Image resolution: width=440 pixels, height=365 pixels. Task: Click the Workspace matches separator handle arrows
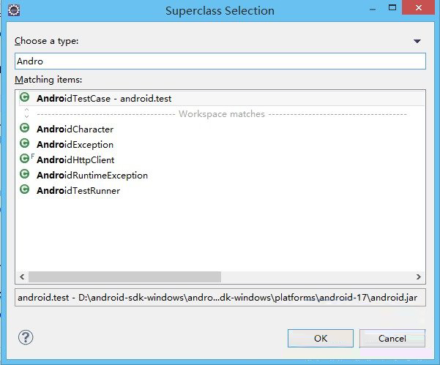pyautogui.click(x=26, y=113)
